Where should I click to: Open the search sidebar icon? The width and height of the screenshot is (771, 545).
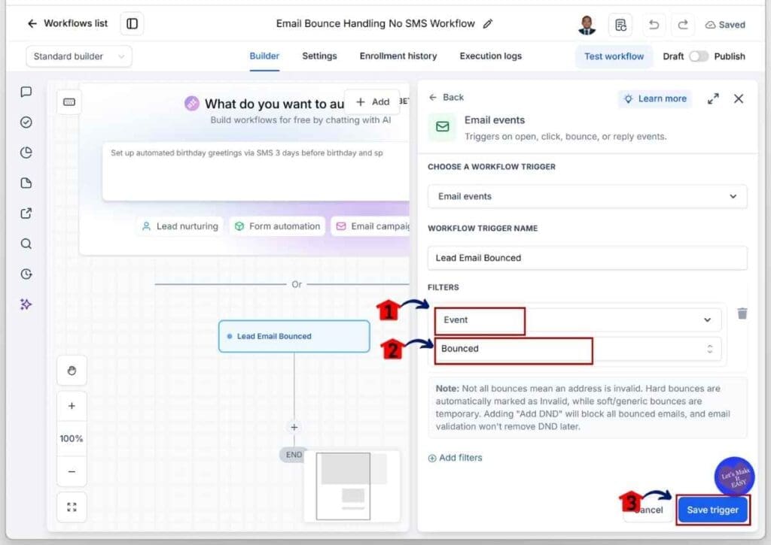pyautogui.click(x=26, y=244)
